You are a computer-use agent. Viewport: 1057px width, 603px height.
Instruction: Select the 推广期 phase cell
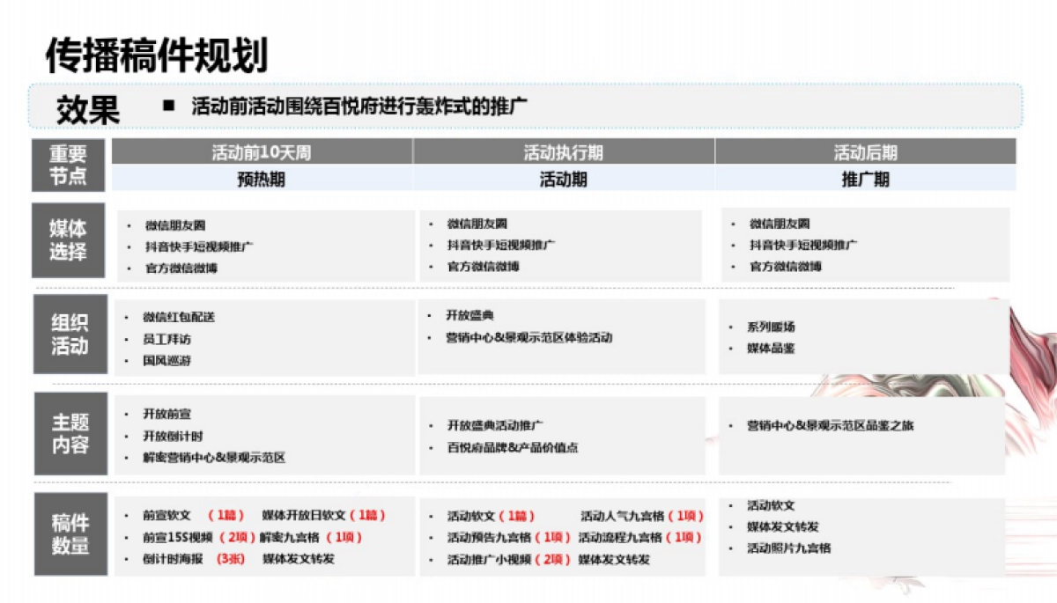[x=865, y=179]
